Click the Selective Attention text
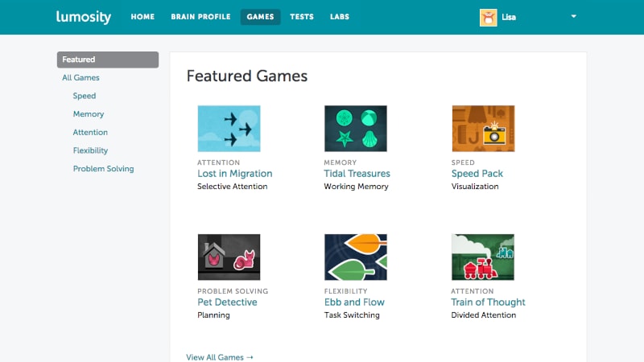 [232, 187]
